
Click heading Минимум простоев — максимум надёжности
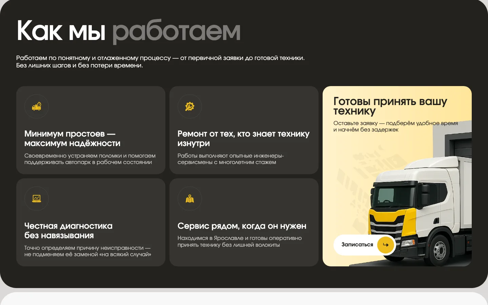coord(72,139)
